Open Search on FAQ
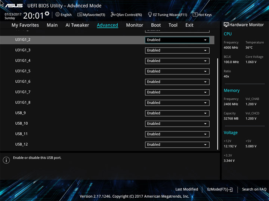The width and height of the screenshot is (269, 201). tap(254, 189)
